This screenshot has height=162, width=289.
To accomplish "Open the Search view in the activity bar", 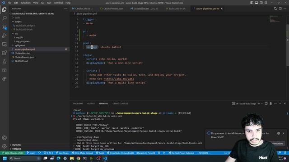I will click(x=4, y=18).
